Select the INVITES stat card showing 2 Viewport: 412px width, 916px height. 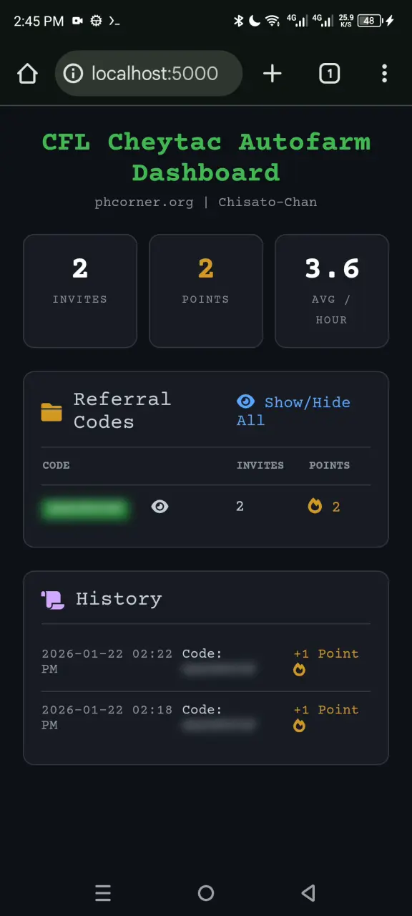pyautogui.click(x=80, y=291)
